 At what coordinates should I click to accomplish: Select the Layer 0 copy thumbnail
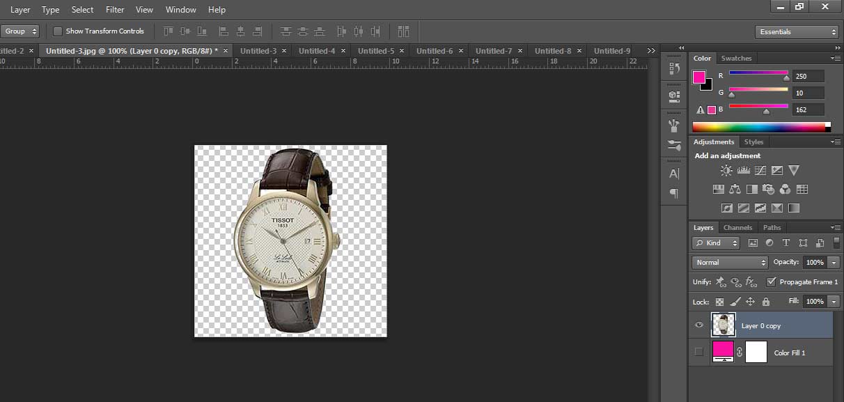point(724,325)
